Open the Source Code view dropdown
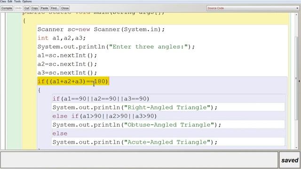 click(x=253, y=8)
